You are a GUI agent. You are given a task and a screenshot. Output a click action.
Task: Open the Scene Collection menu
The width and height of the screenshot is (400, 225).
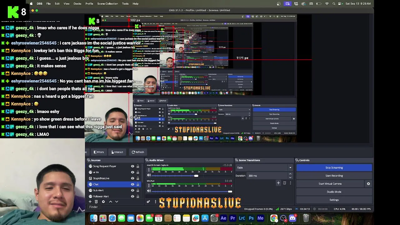[x=107, y=4]
